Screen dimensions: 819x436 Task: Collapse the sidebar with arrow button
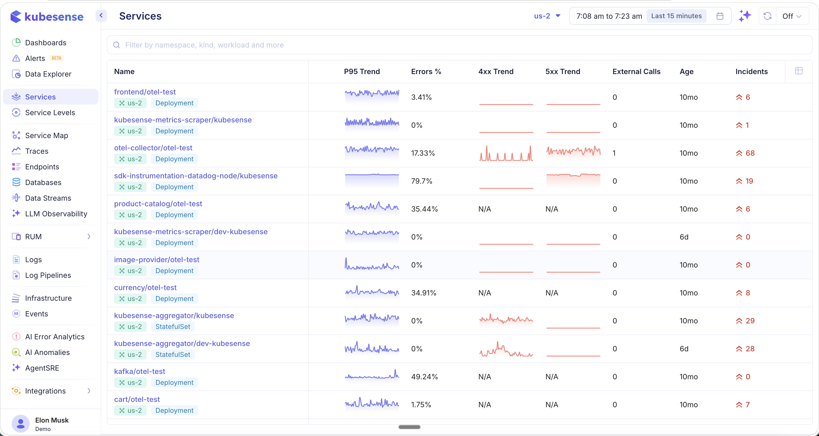(x=101, y=15)
